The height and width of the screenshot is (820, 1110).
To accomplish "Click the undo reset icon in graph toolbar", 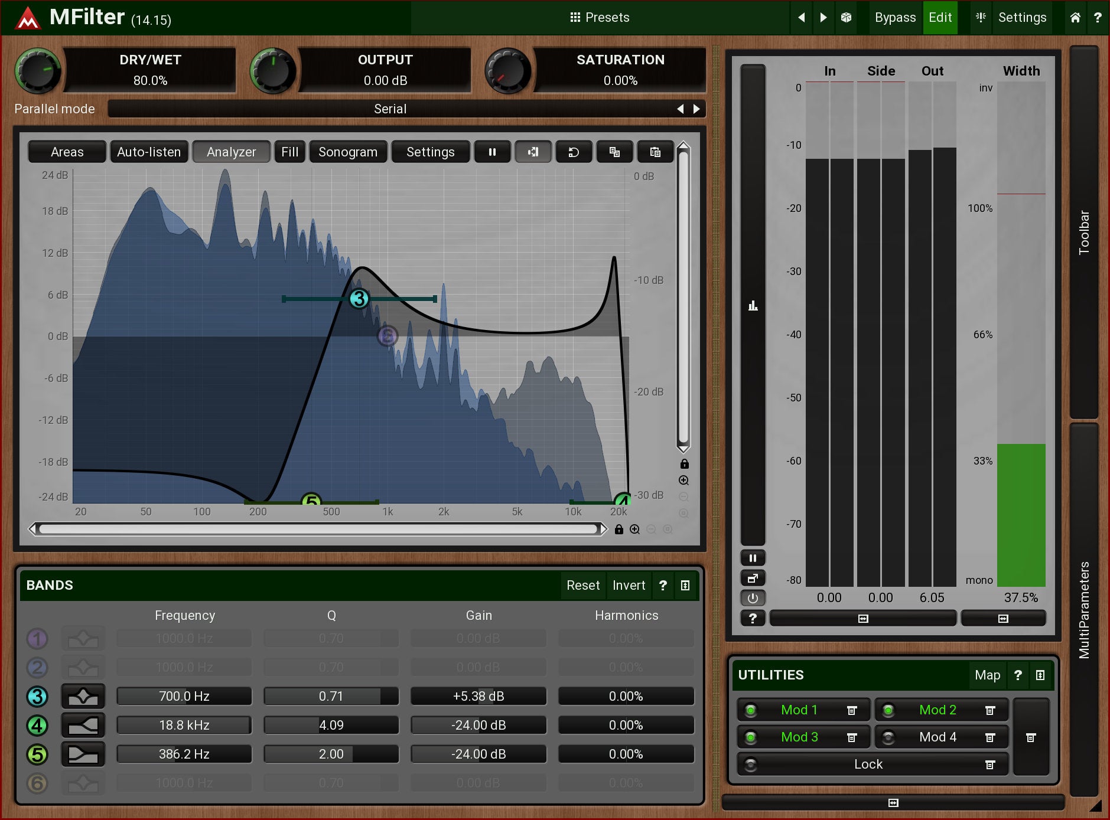I will [573, 152].
